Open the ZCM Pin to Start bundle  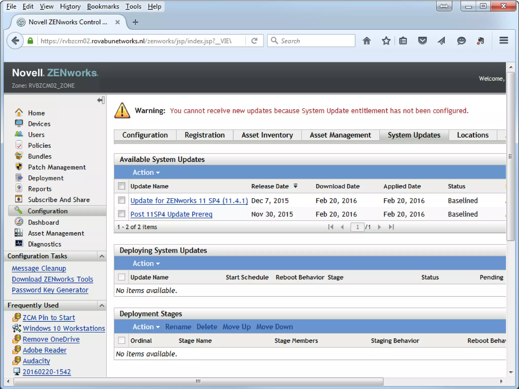(x=49, y=318)
